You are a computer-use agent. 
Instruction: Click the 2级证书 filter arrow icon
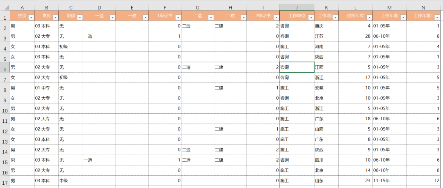[275, 17]
